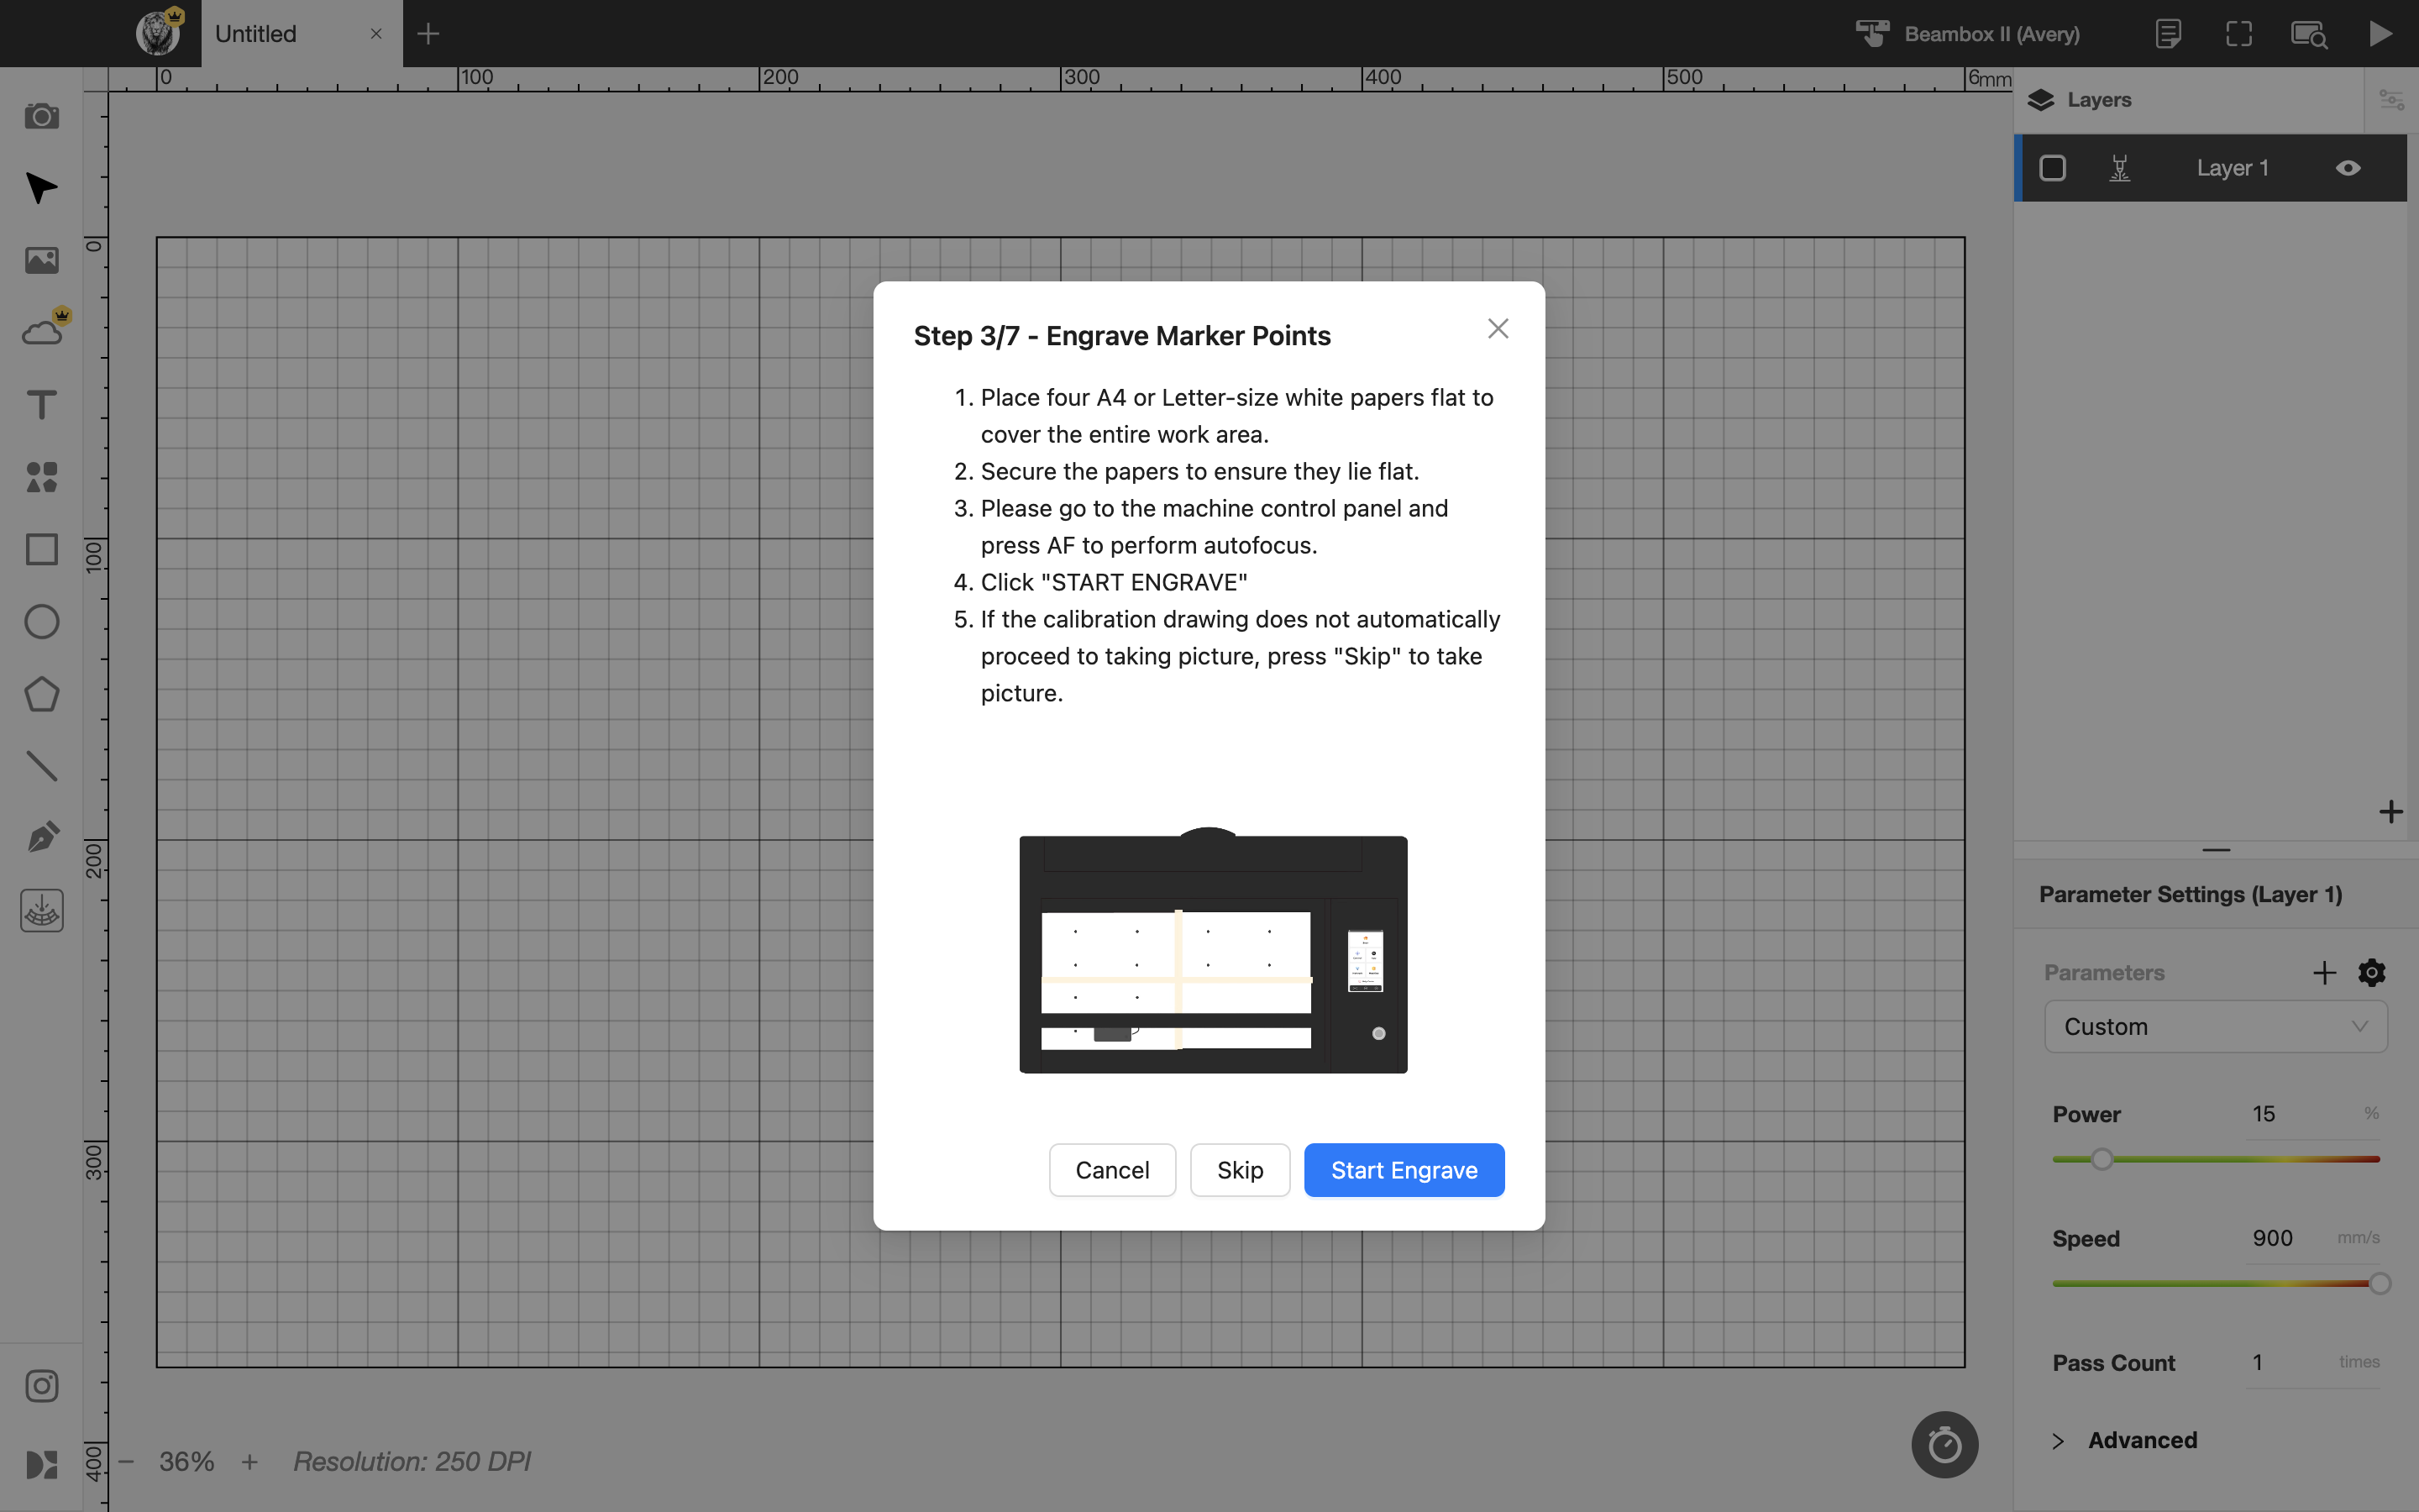Image resolution: width=2419 pixels, height=1512 pixels.
Task: Click the Cancel button
Action: (x=1111, y=1170)
